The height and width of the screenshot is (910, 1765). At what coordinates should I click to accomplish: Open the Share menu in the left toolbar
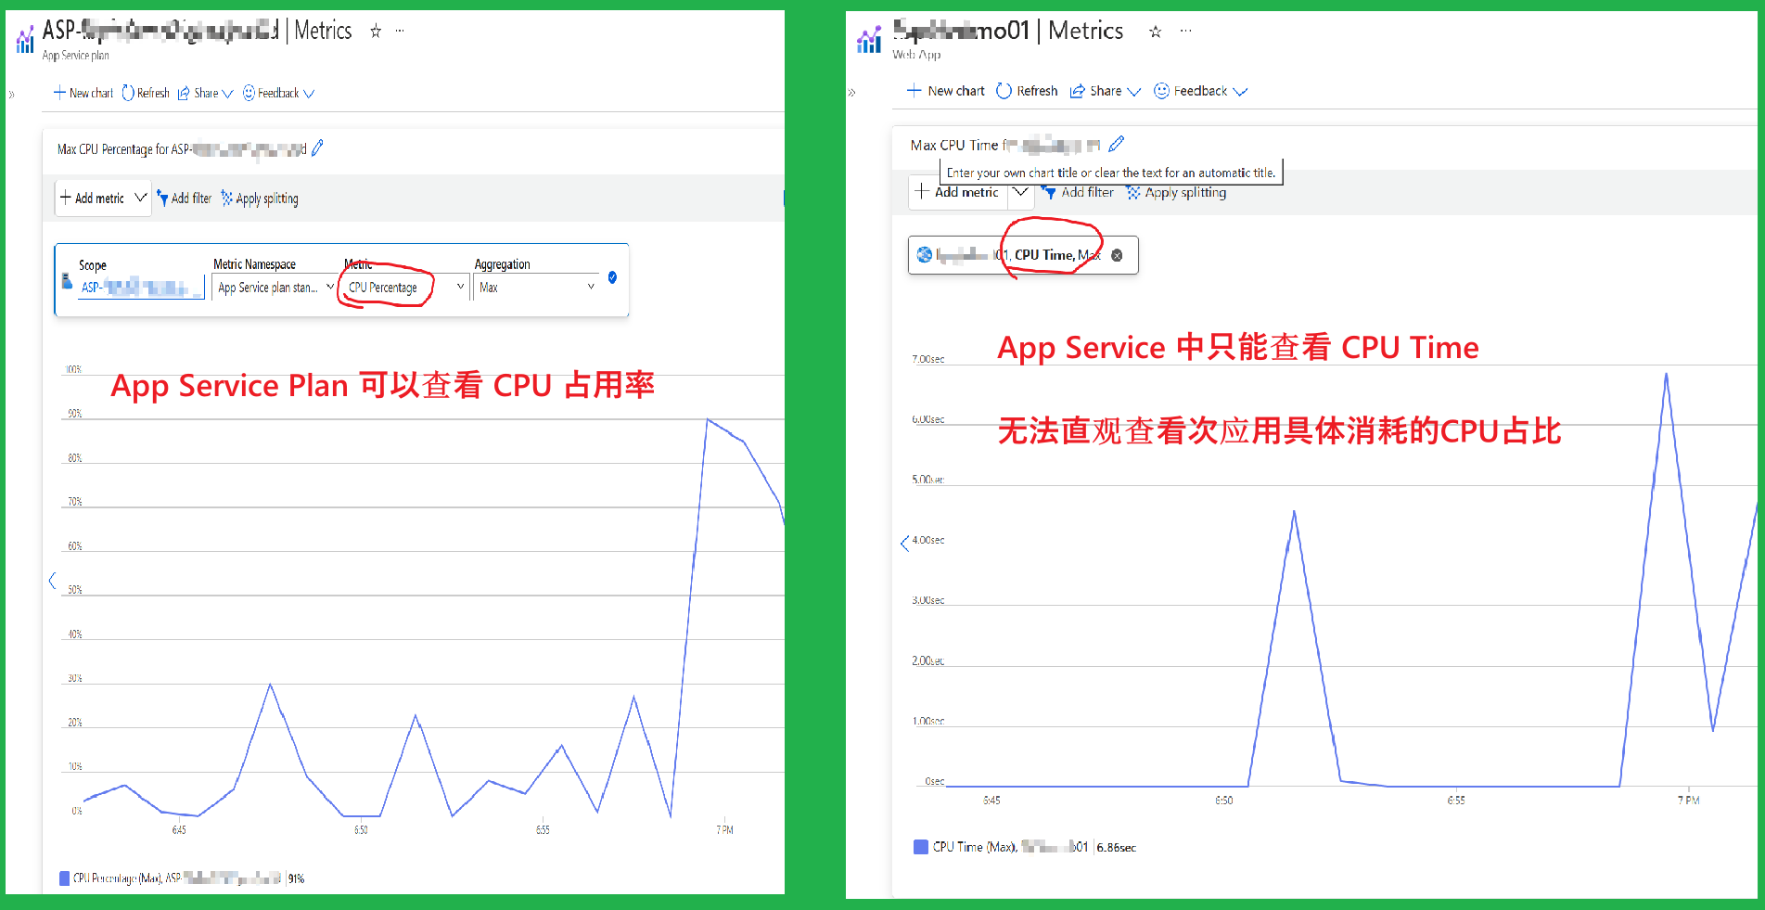pyautogui.click(x=205, y=93)
